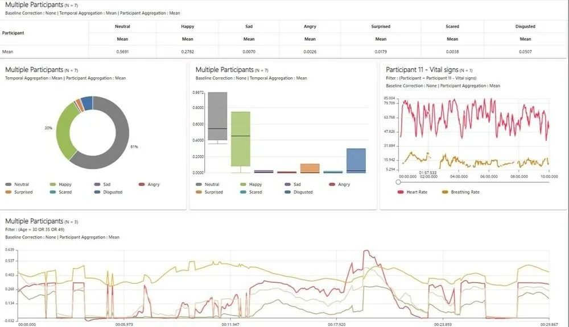Click Angry legend swatch under donut chart
This screenshot has height=327, width=569.
pos(143,185)
